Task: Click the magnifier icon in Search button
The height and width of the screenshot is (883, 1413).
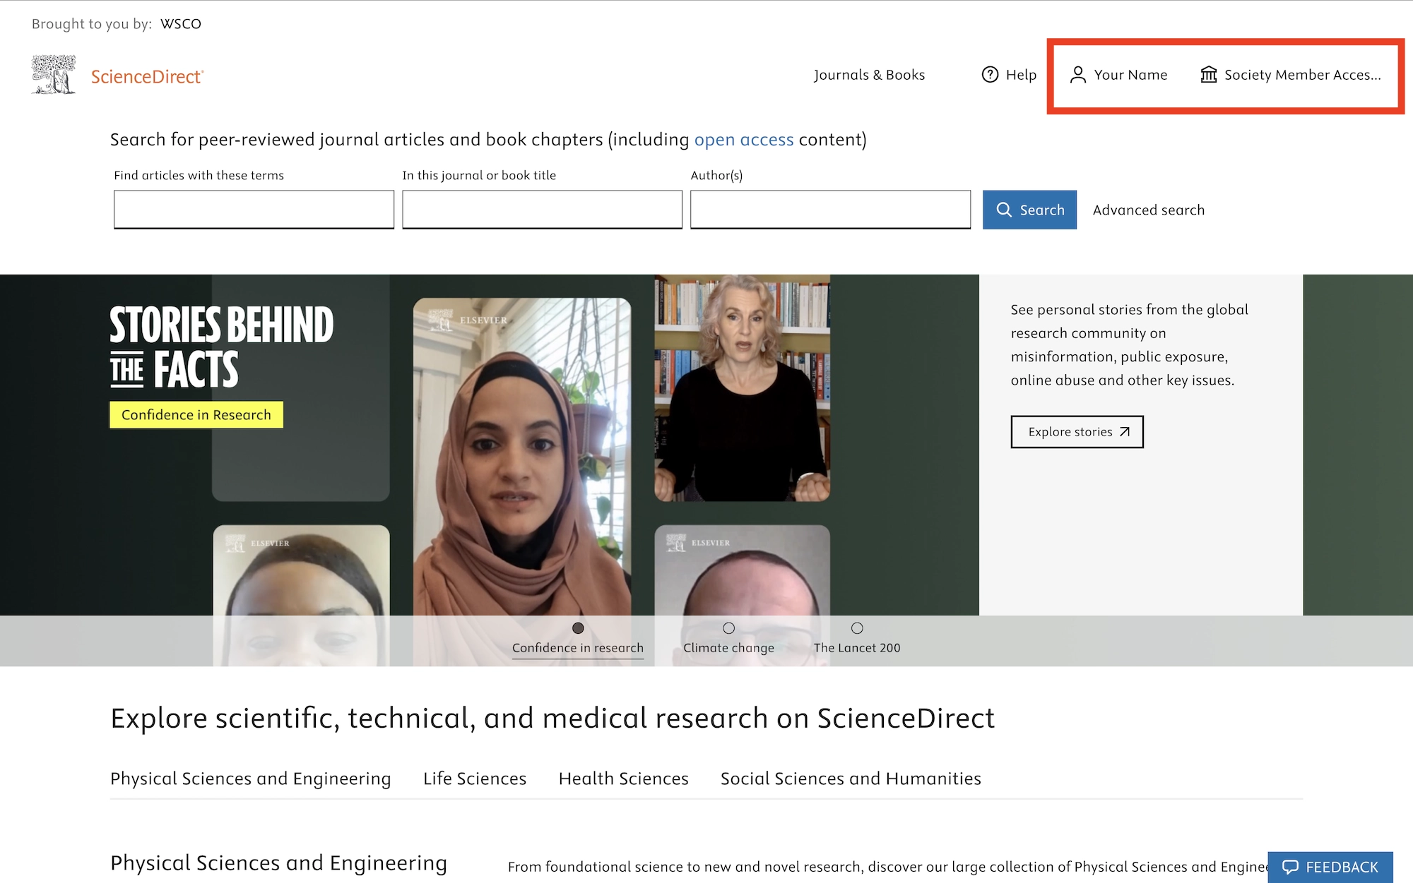Action: [x=1004, y=210]
